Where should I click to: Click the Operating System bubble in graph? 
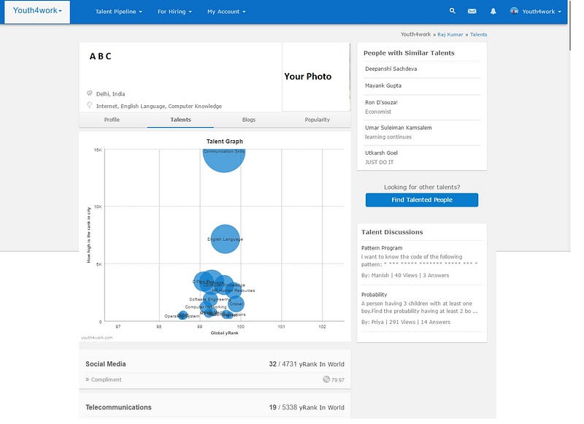[x=182, y=315]
